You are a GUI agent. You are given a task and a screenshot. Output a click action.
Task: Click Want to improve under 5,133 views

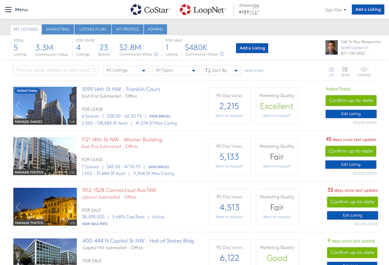[229, 166]
